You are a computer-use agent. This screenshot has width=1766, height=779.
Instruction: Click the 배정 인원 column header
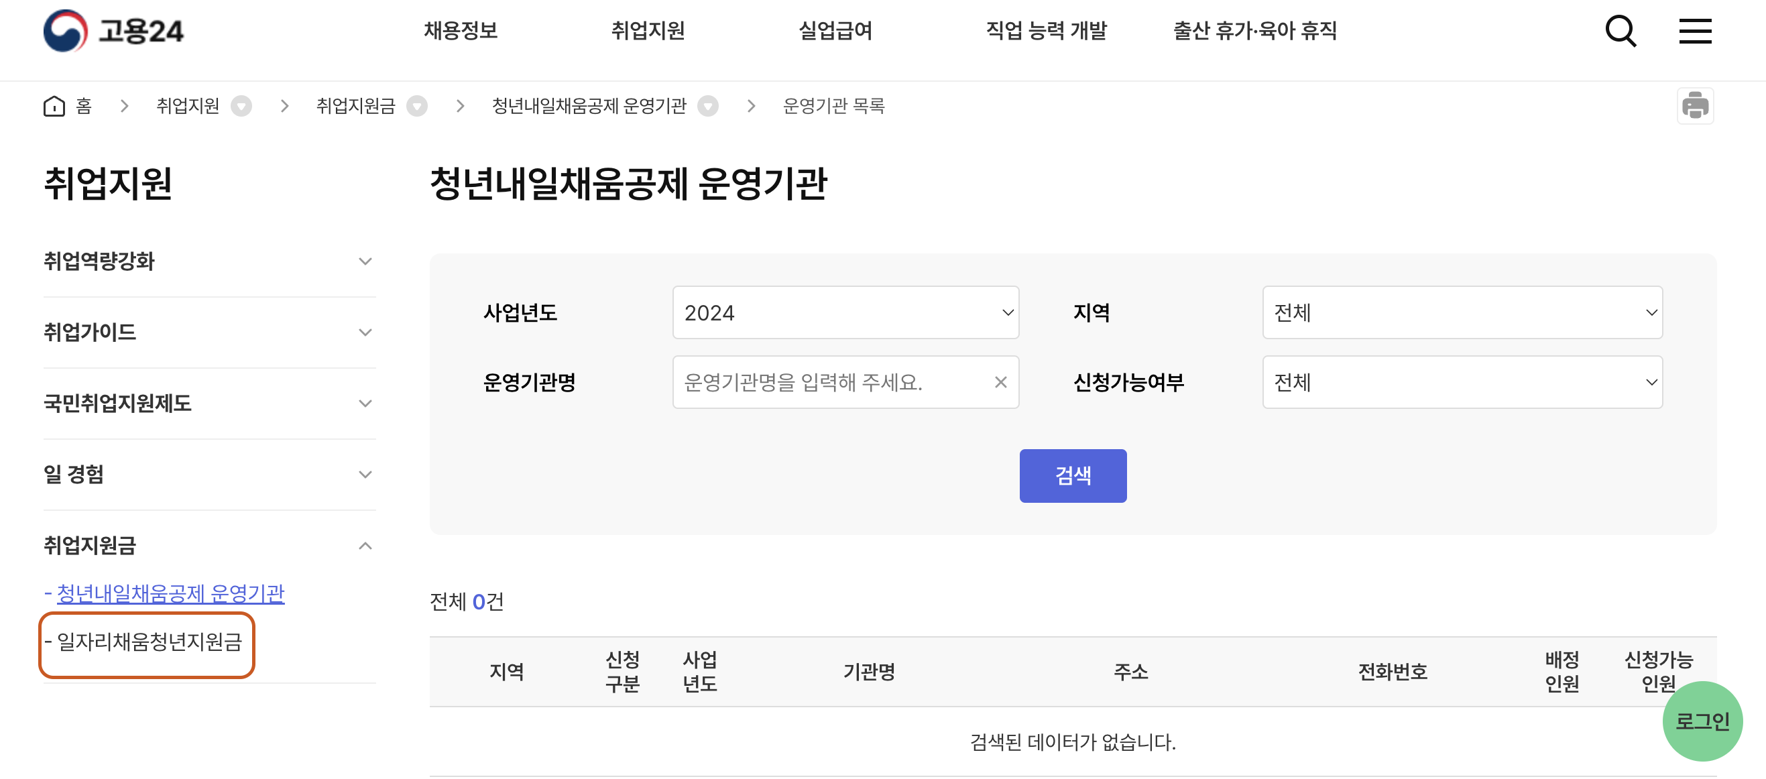click(1562, 672)
